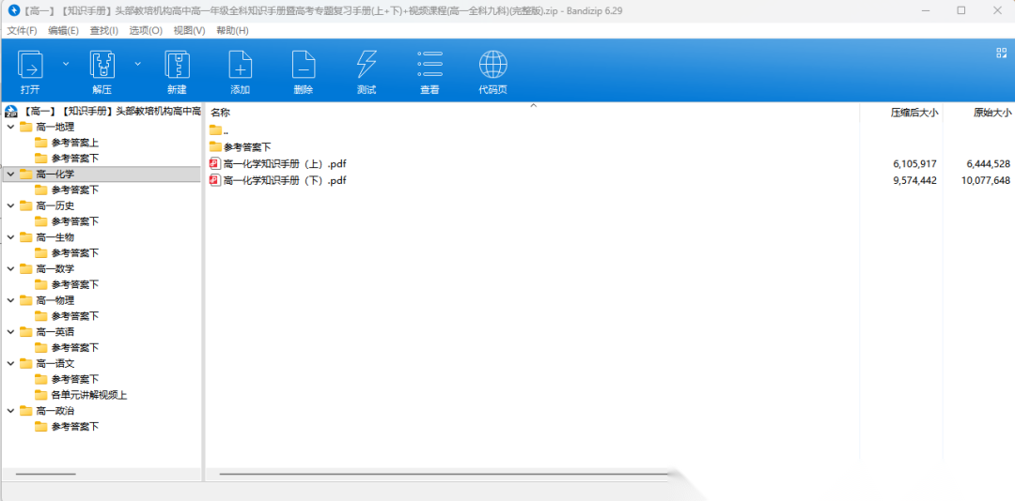Click the 新建 (New archive) icon

(x=177, y=66)
